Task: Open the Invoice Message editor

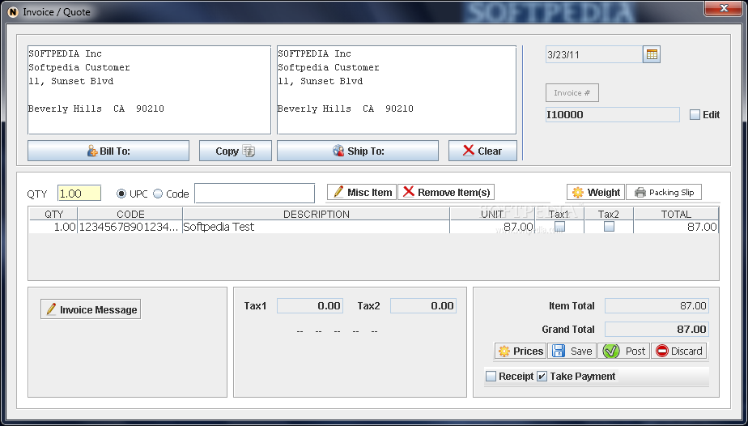Action: [x=91, y=309]
